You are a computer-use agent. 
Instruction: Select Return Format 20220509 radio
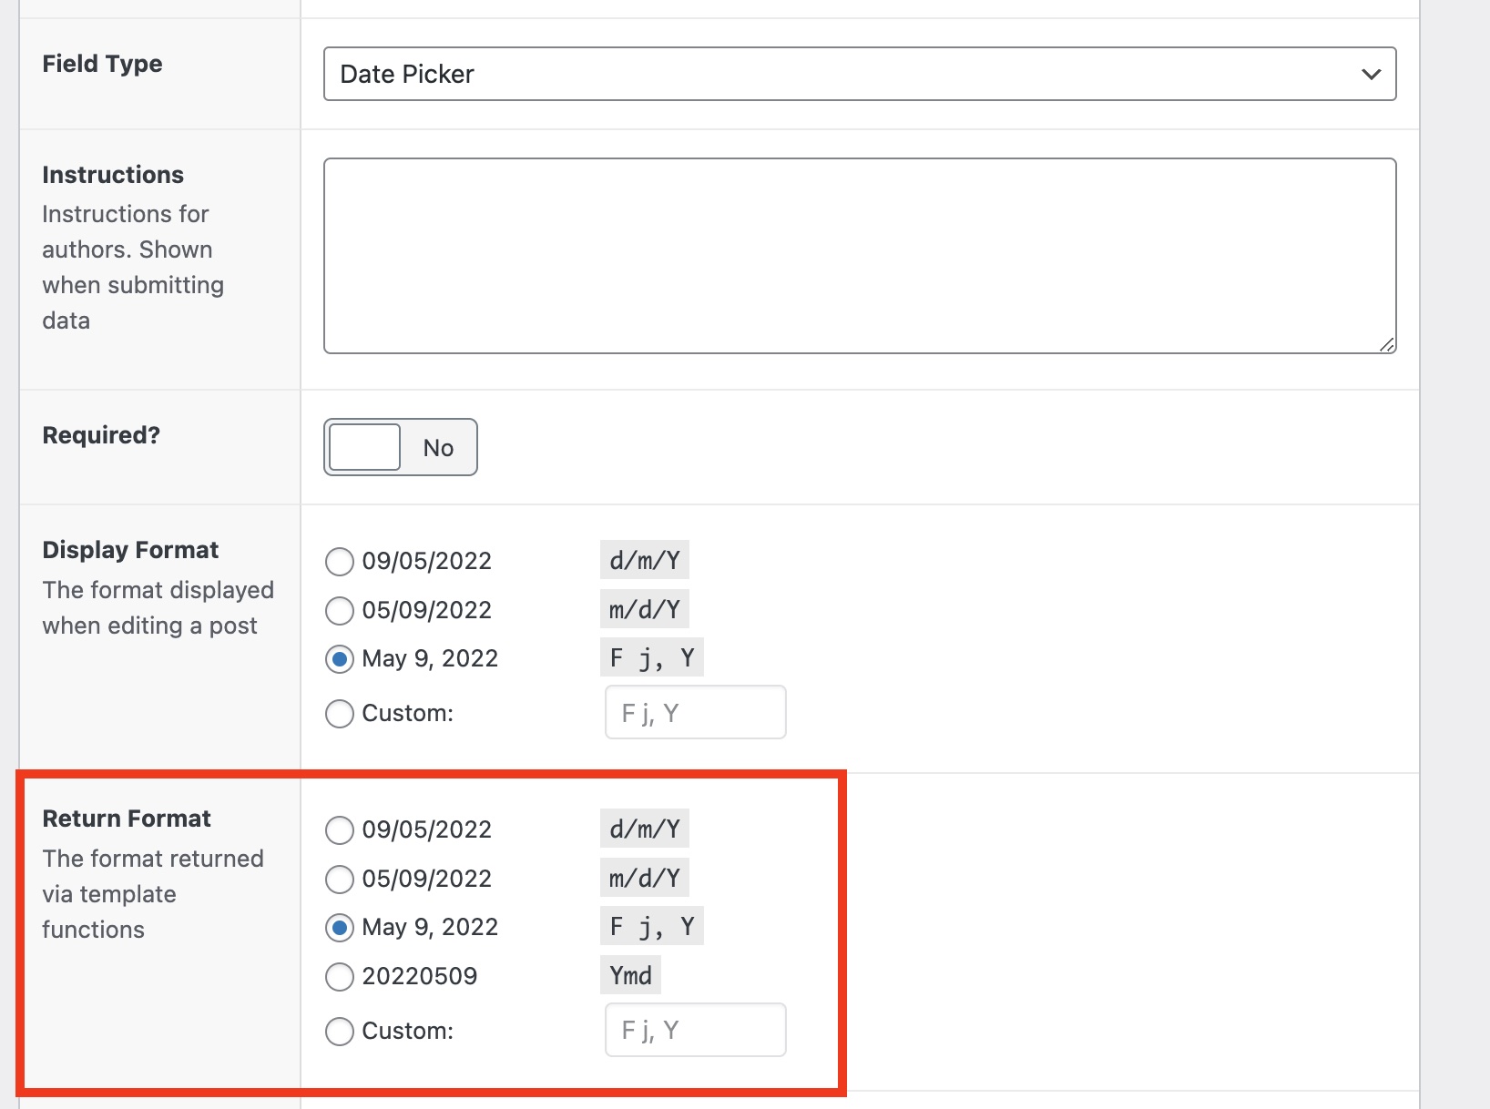[x=340, y=977]
